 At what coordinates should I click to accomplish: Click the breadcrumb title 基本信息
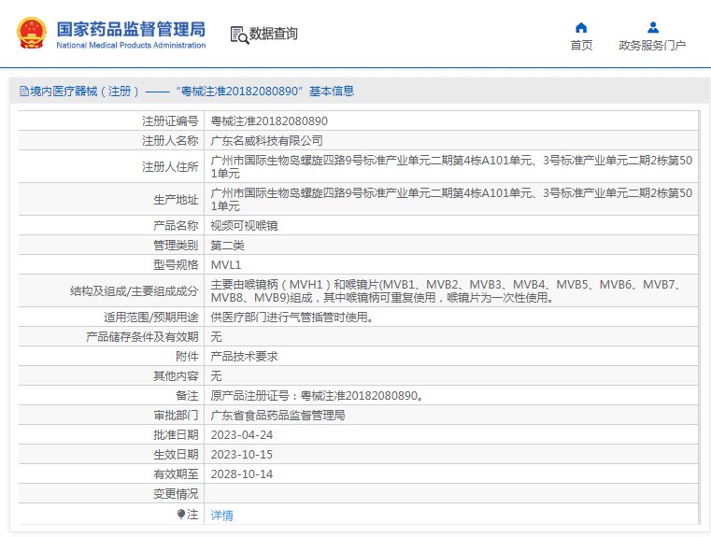[x=332, y=92]
